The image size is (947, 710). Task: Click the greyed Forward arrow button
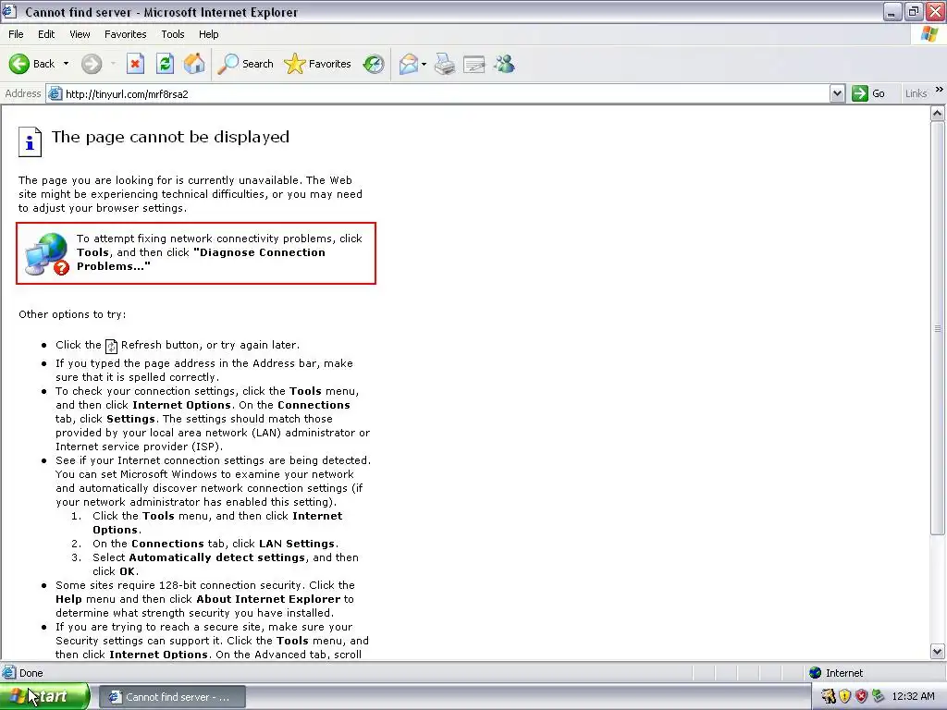click(92, 64)
